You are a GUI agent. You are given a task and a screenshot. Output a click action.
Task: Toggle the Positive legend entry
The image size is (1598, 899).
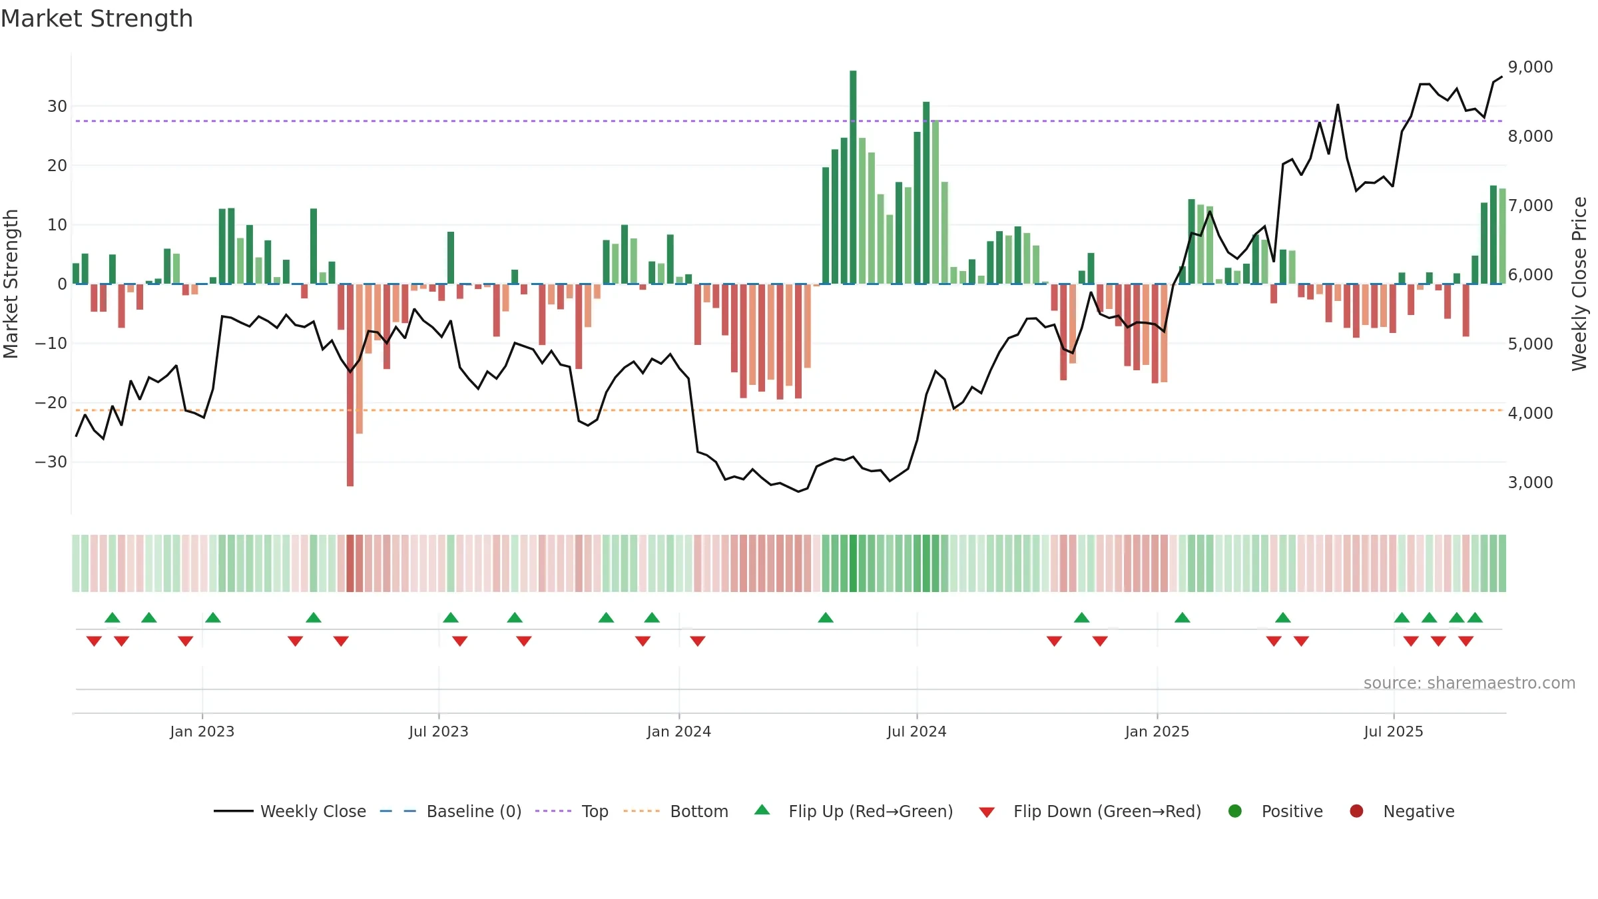[x=1275, y=811]
